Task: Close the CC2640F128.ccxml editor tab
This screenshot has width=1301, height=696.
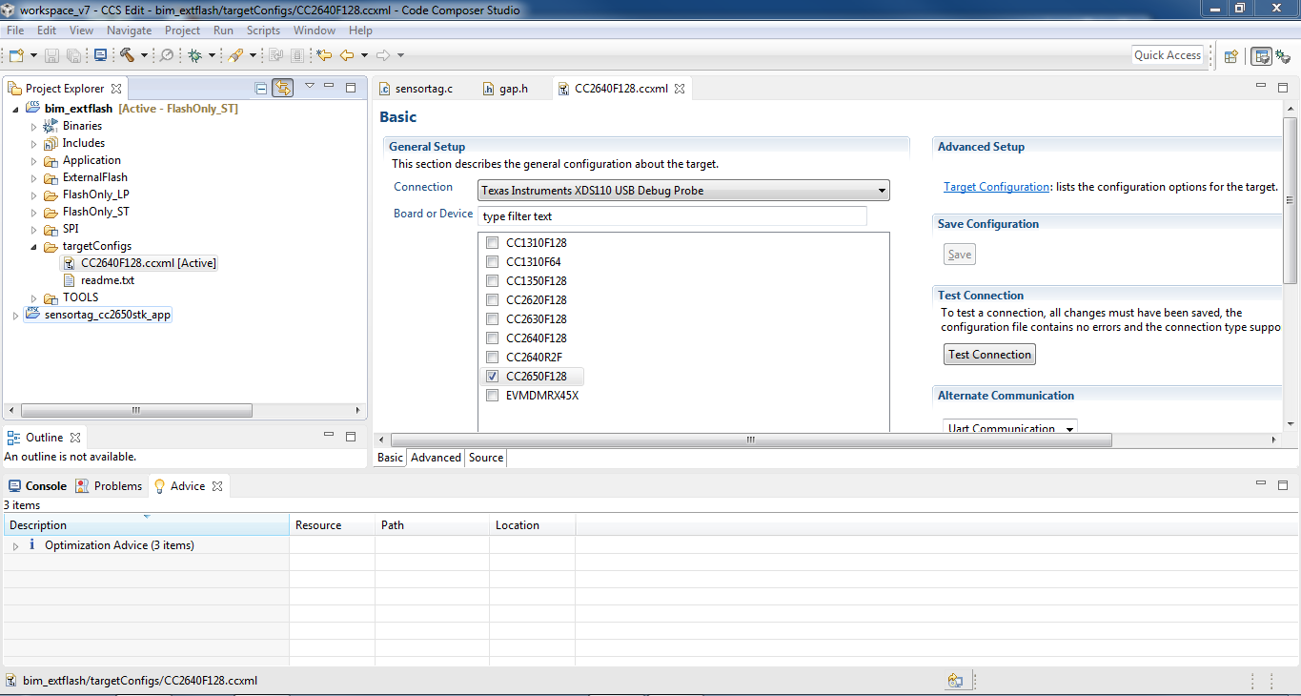Action: (x=680, y=89)
